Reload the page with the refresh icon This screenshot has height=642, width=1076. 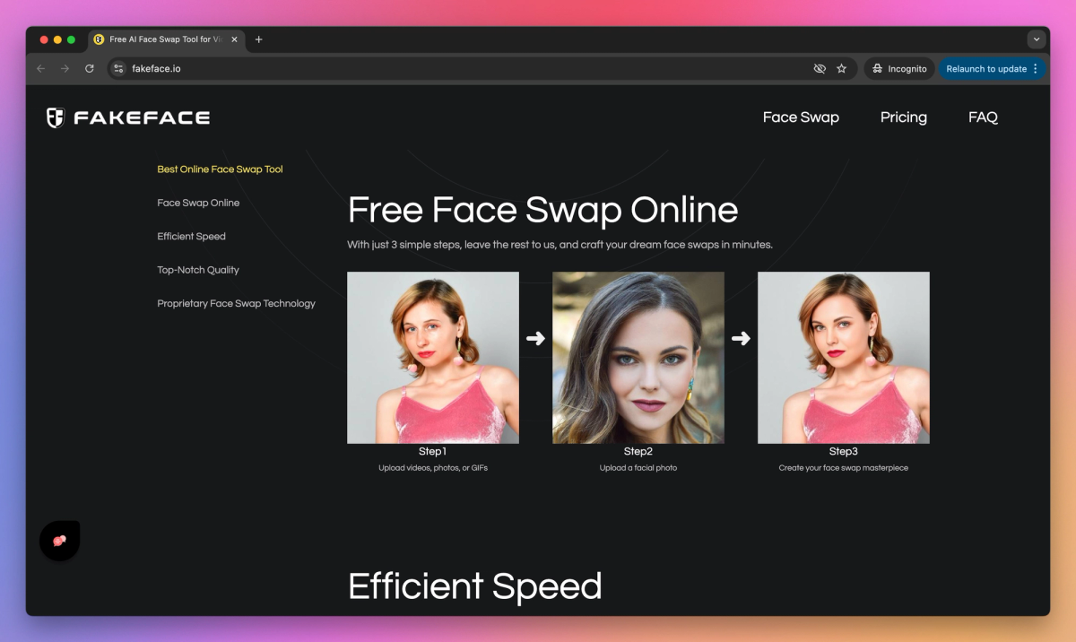coord(90,68)
